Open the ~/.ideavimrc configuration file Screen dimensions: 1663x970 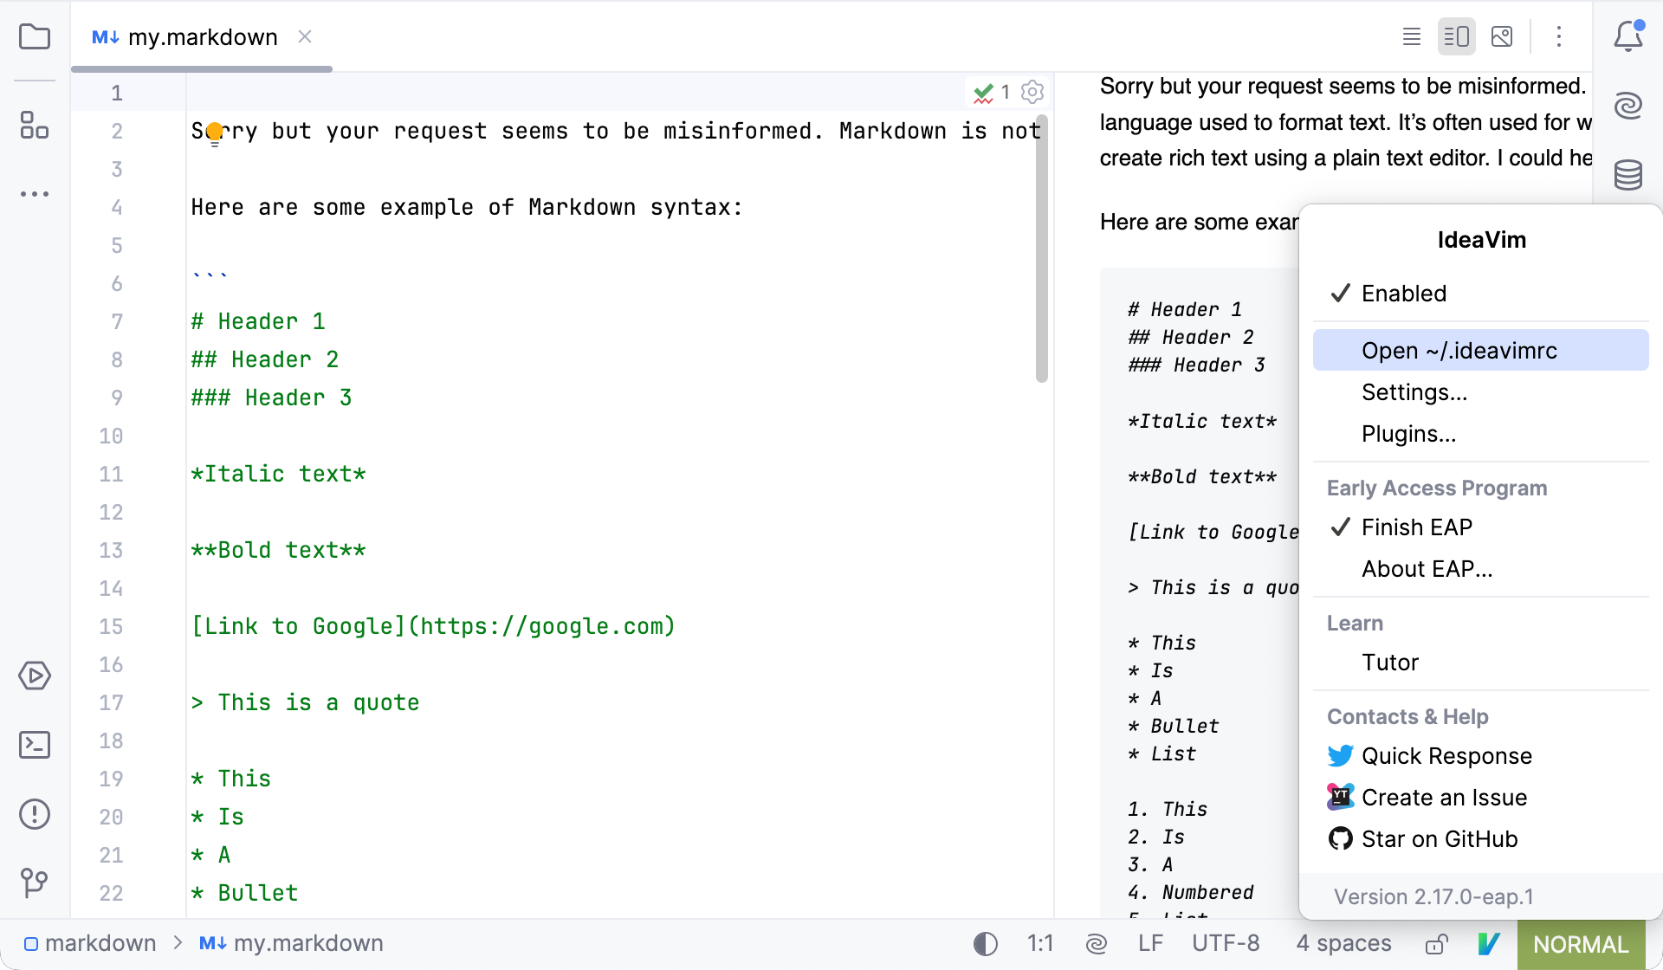click(x=1459, y=349)
